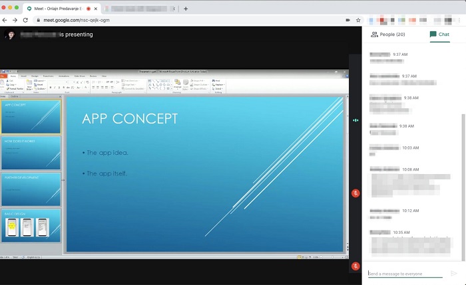Click the browser back arrow
This screenshot has height=285, width=466.
coord(5,20)
